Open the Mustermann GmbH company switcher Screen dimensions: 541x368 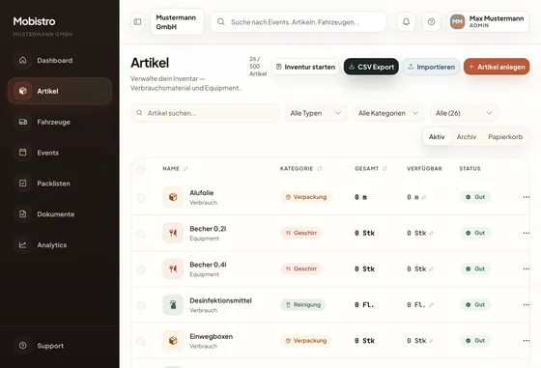[x=177, y=21]
